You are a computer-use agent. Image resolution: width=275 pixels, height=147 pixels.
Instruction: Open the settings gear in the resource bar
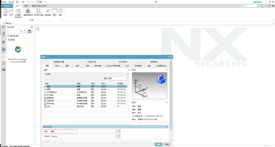(3, 27)
